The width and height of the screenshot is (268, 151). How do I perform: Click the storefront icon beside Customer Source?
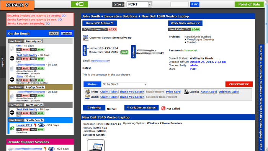click(85, 38)
